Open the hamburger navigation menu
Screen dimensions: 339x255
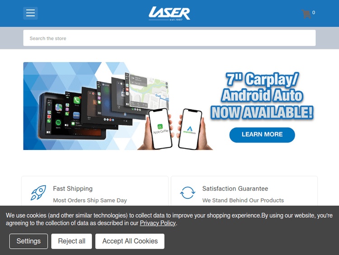[x=30, y=13]
